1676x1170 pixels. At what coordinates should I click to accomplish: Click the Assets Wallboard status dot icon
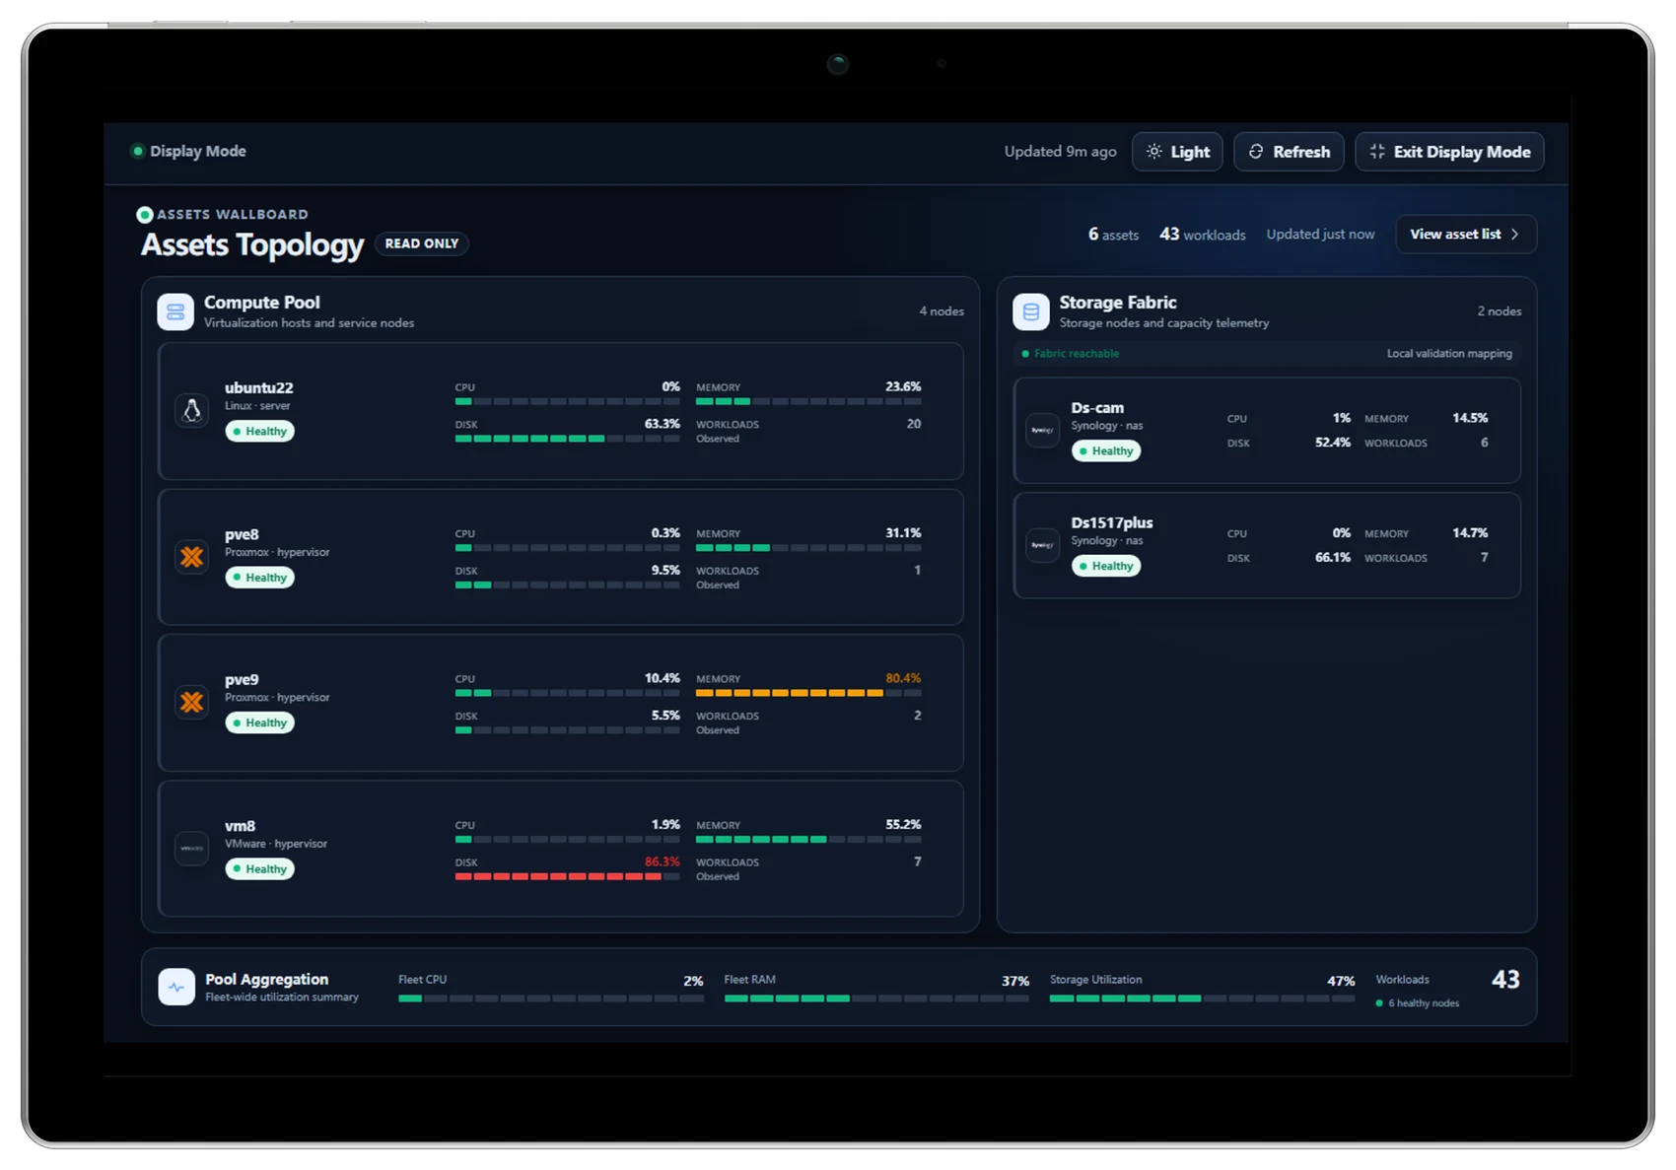coord(145,214)
